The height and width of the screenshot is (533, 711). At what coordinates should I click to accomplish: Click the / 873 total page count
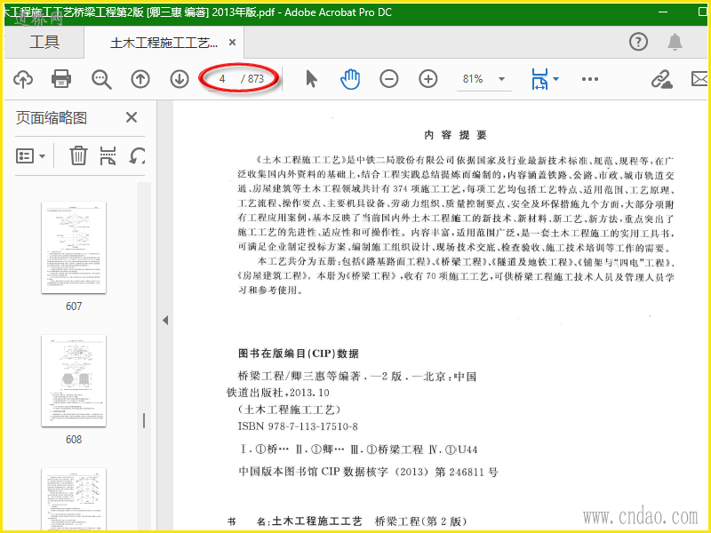(x=252, y=79)
